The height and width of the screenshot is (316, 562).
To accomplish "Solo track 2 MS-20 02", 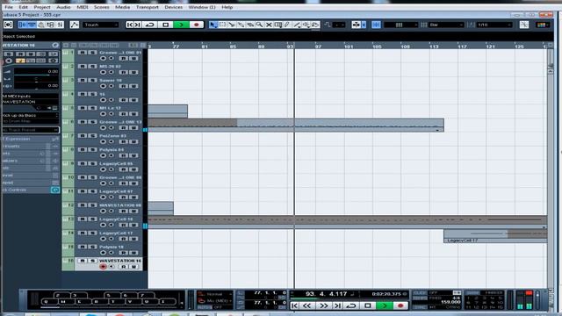I will (x=92, y=67).
